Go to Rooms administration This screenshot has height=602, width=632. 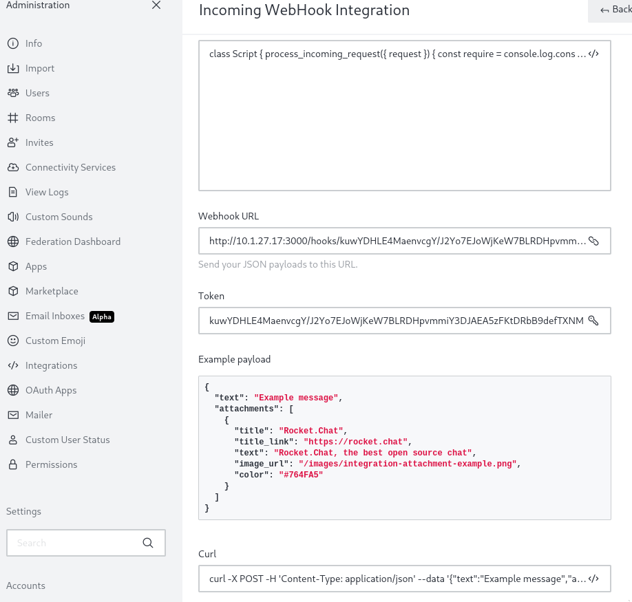41,118
